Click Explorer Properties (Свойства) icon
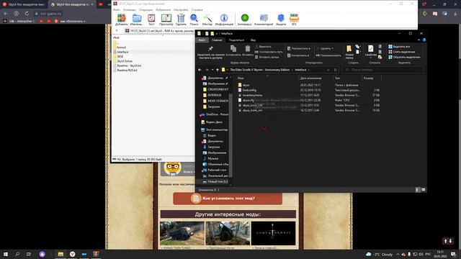This screenshot has width=461, height=259. click(x=370, y=49)
